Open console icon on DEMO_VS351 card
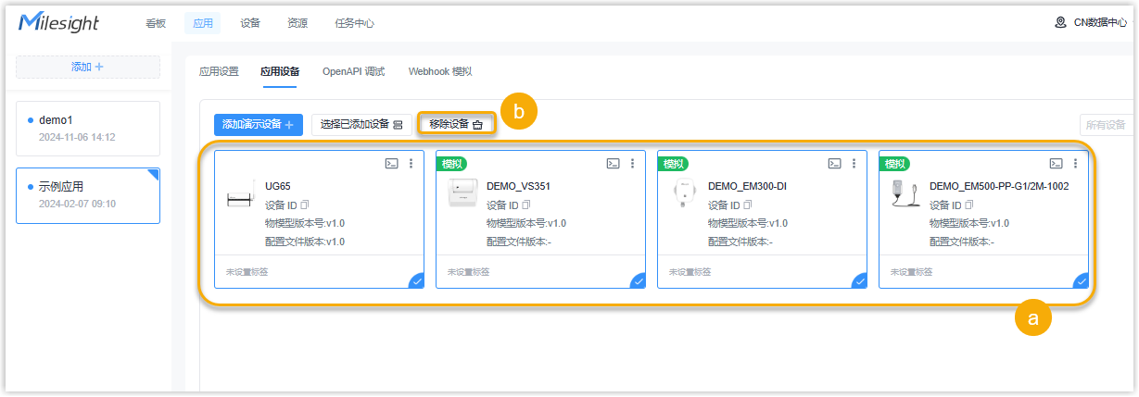1139x397 pixels. tap(613, 163)
